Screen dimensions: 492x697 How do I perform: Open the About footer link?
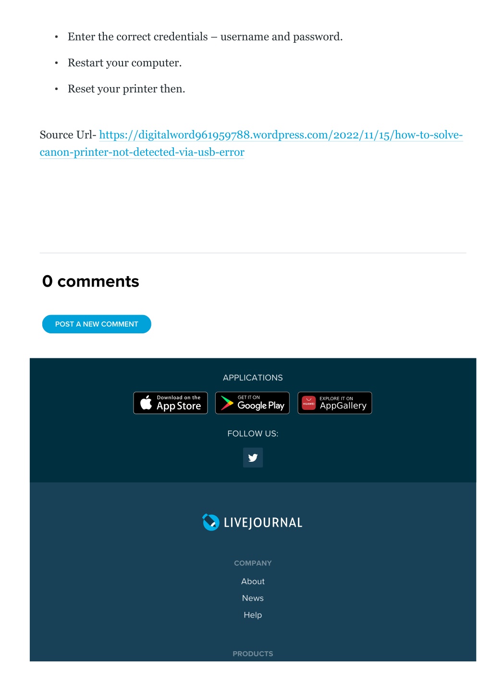[x=253, y=582]
